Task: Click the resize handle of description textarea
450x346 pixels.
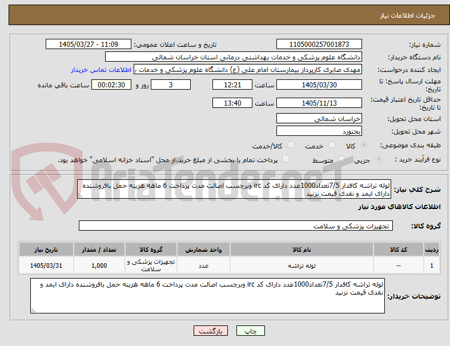Action: [x=80, y=196]
